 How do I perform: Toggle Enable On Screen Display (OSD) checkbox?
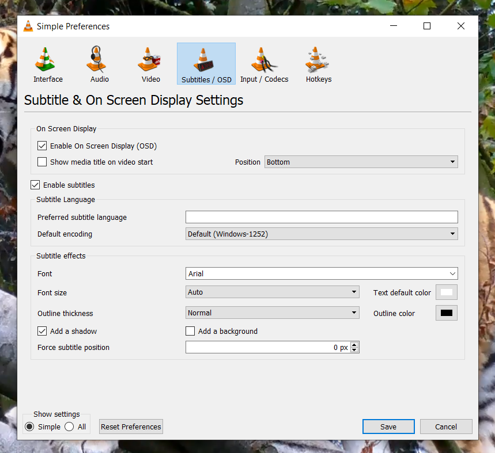point(42,146)
